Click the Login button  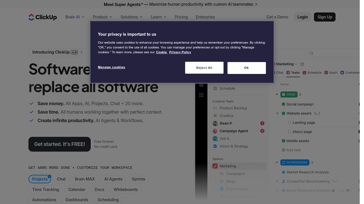[303, 17]
